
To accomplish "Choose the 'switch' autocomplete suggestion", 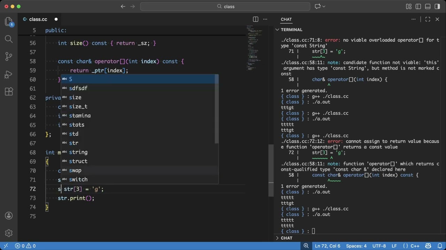I will (x=140, y=180).
